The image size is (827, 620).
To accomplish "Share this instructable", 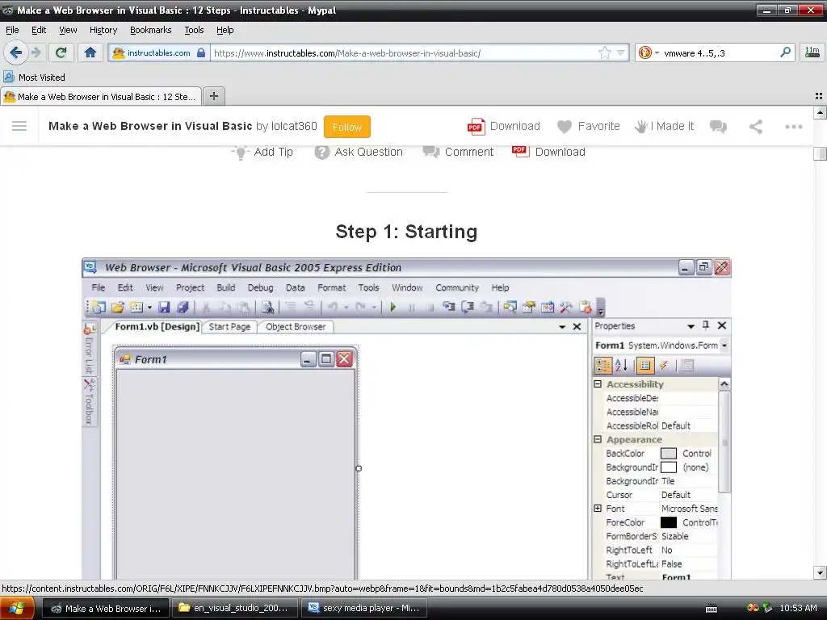I will pyautogui.click(x=756, y=127).
